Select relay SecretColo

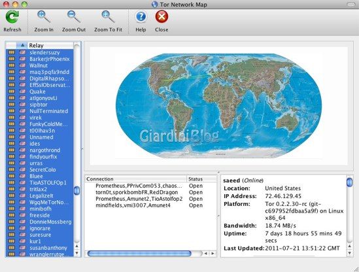click(43, 169)
